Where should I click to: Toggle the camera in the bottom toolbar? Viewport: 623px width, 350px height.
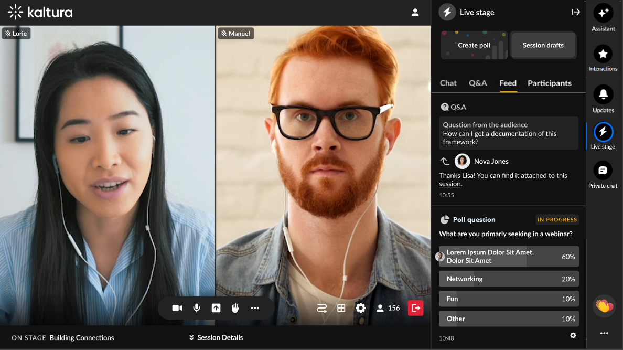[177, 308]
